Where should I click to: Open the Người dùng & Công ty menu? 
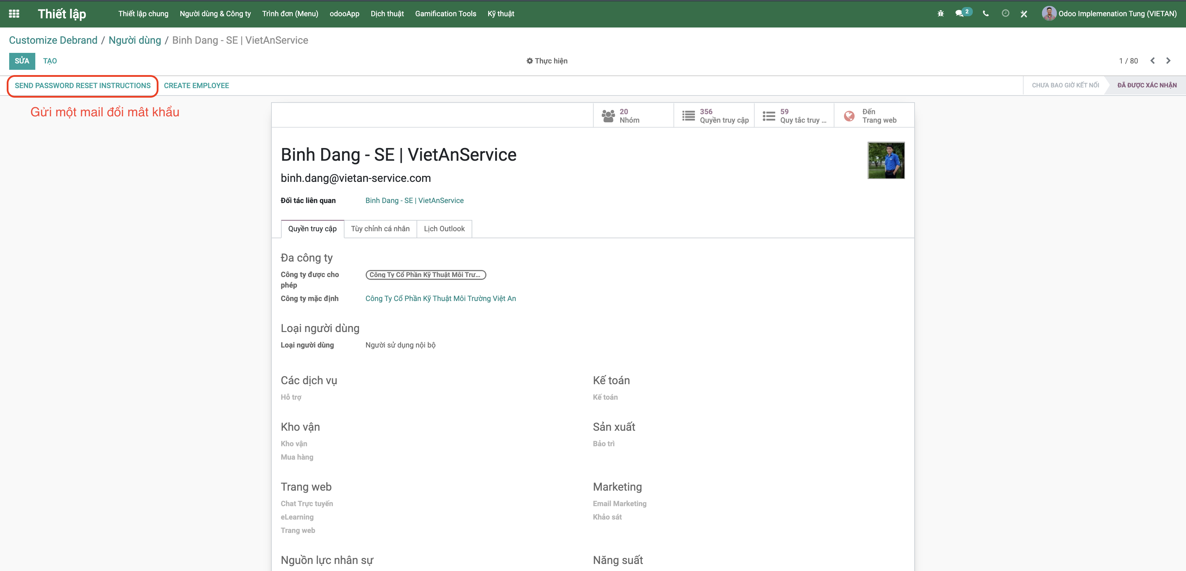coord(215,14)
